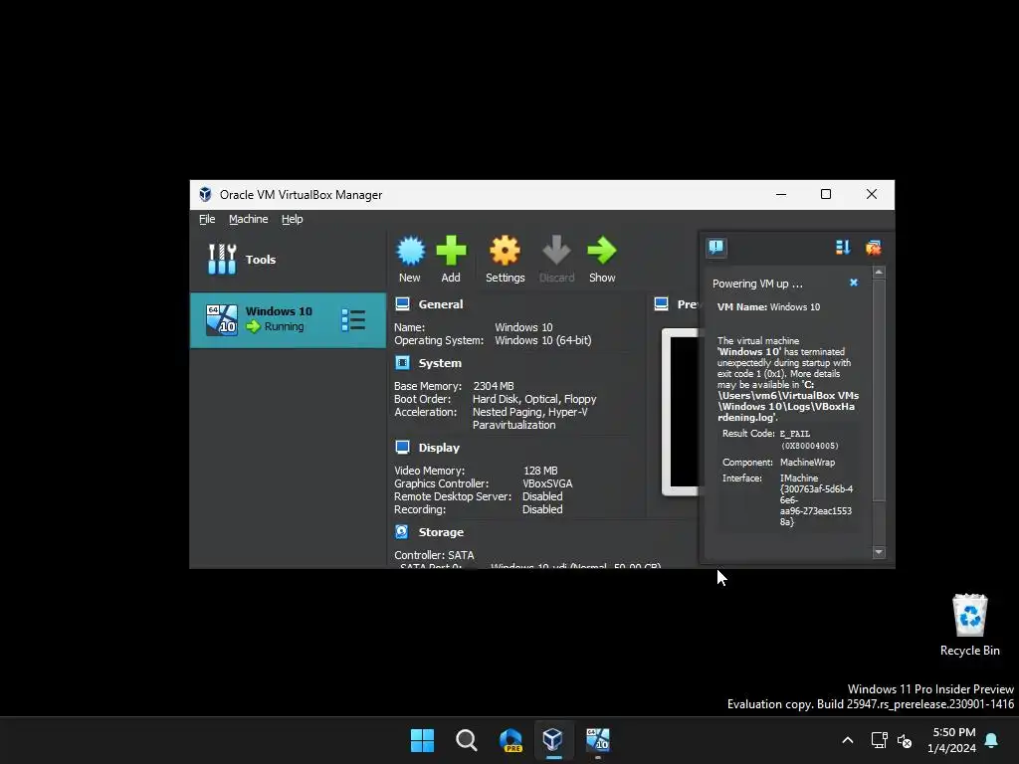This screenshot has height=764, width=1019.
Task: Click the MachineWrap component value
Action: 807,462
